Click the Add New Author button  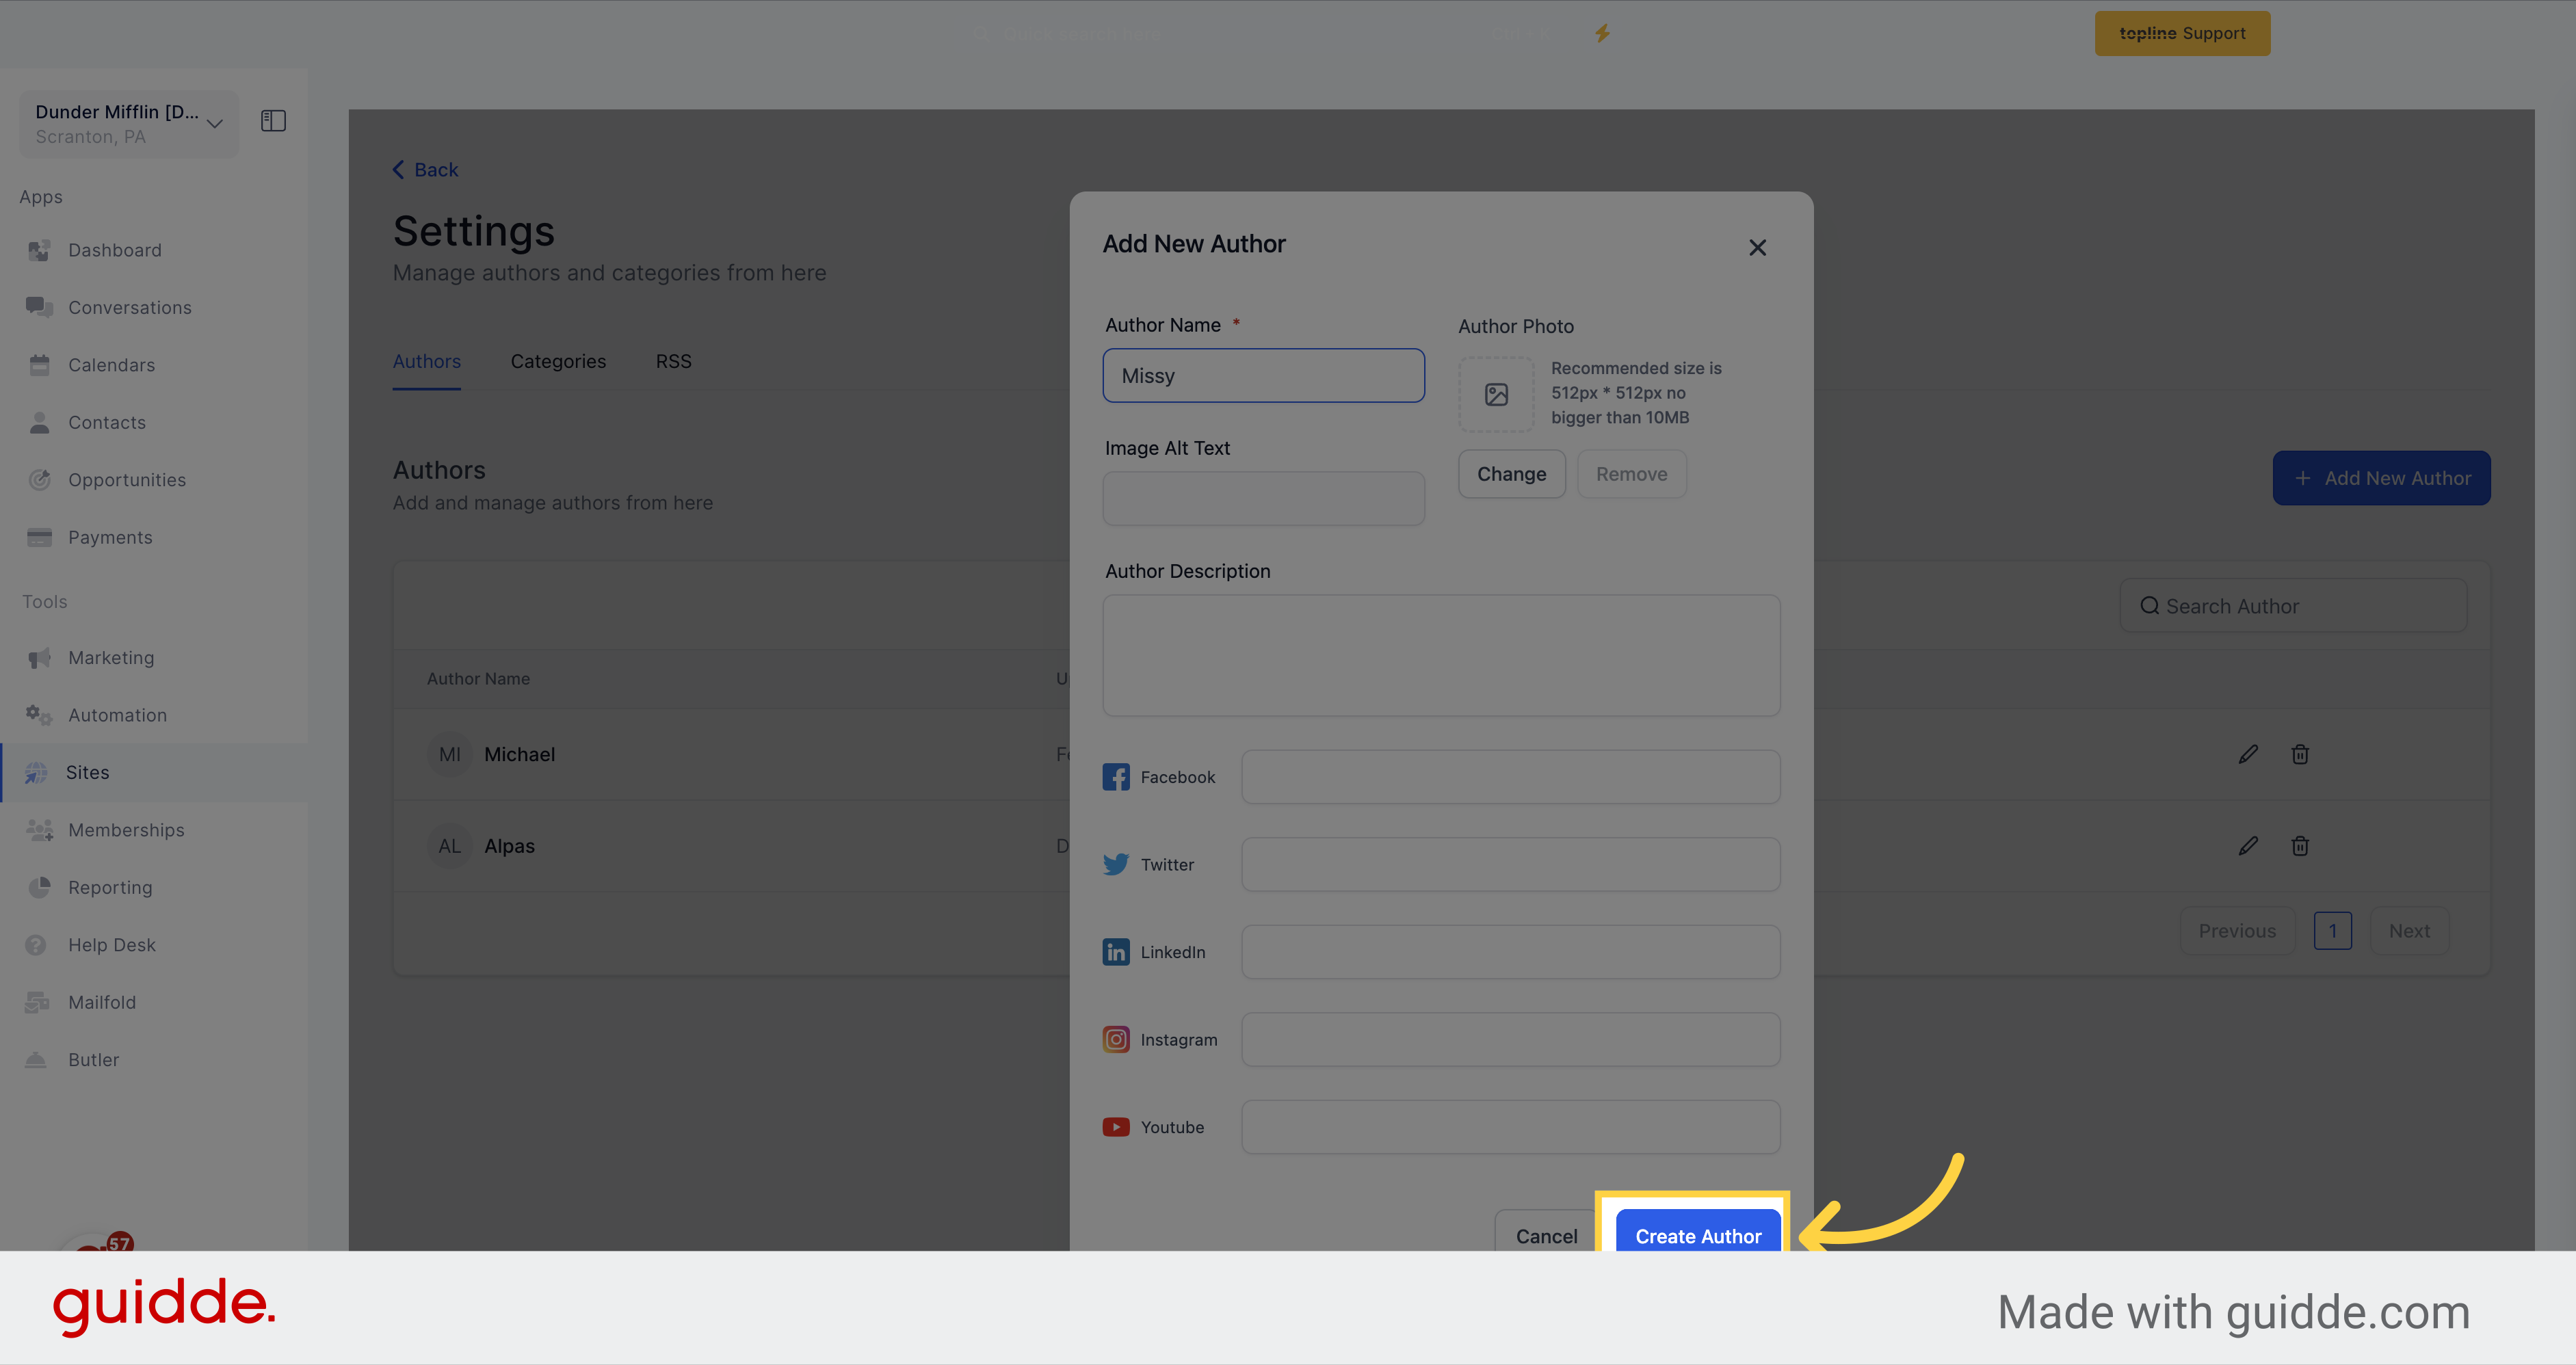tap(2381, 478)
